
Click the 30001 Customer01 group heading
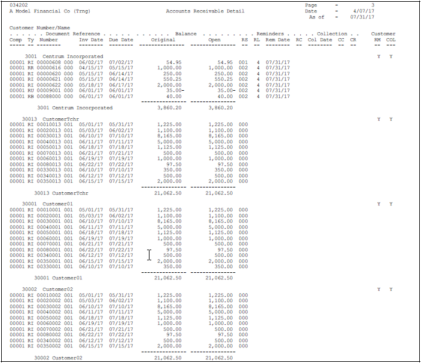point(47,204)
